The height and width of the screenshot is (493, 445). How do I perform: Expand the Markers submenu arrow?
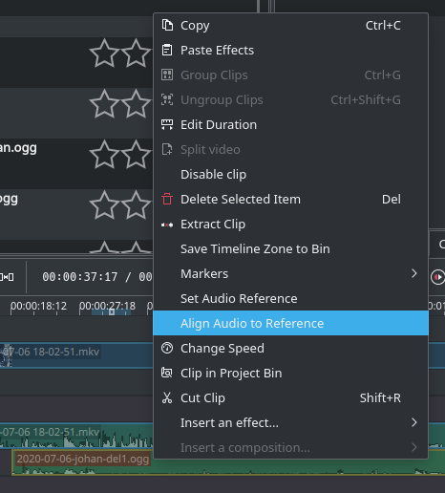(413, 273)
